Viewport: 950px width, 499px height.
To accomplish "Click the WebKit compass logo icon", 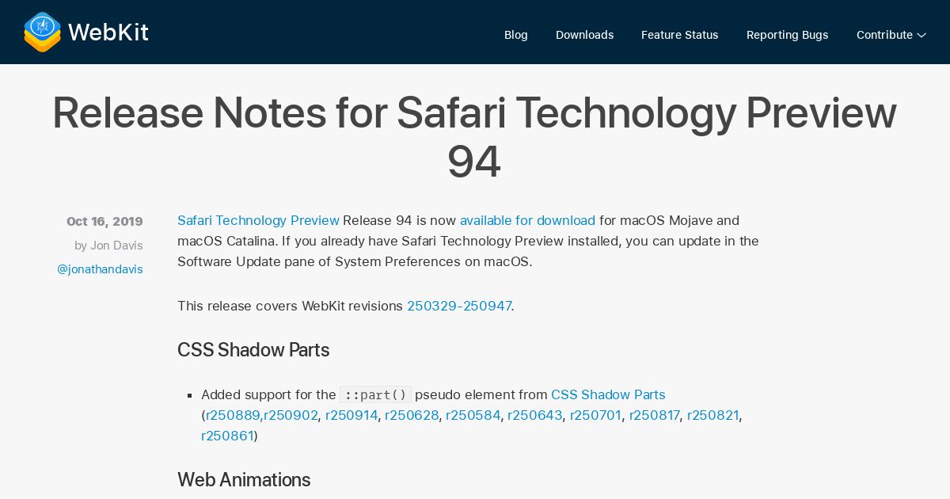I will (x=42, y=32).
